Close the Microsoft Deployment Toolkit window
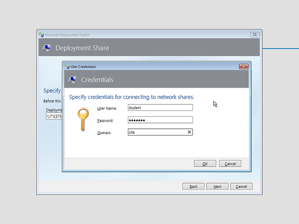Image resolution: width=299 pixels, height=224 pixels. (255, 35)
